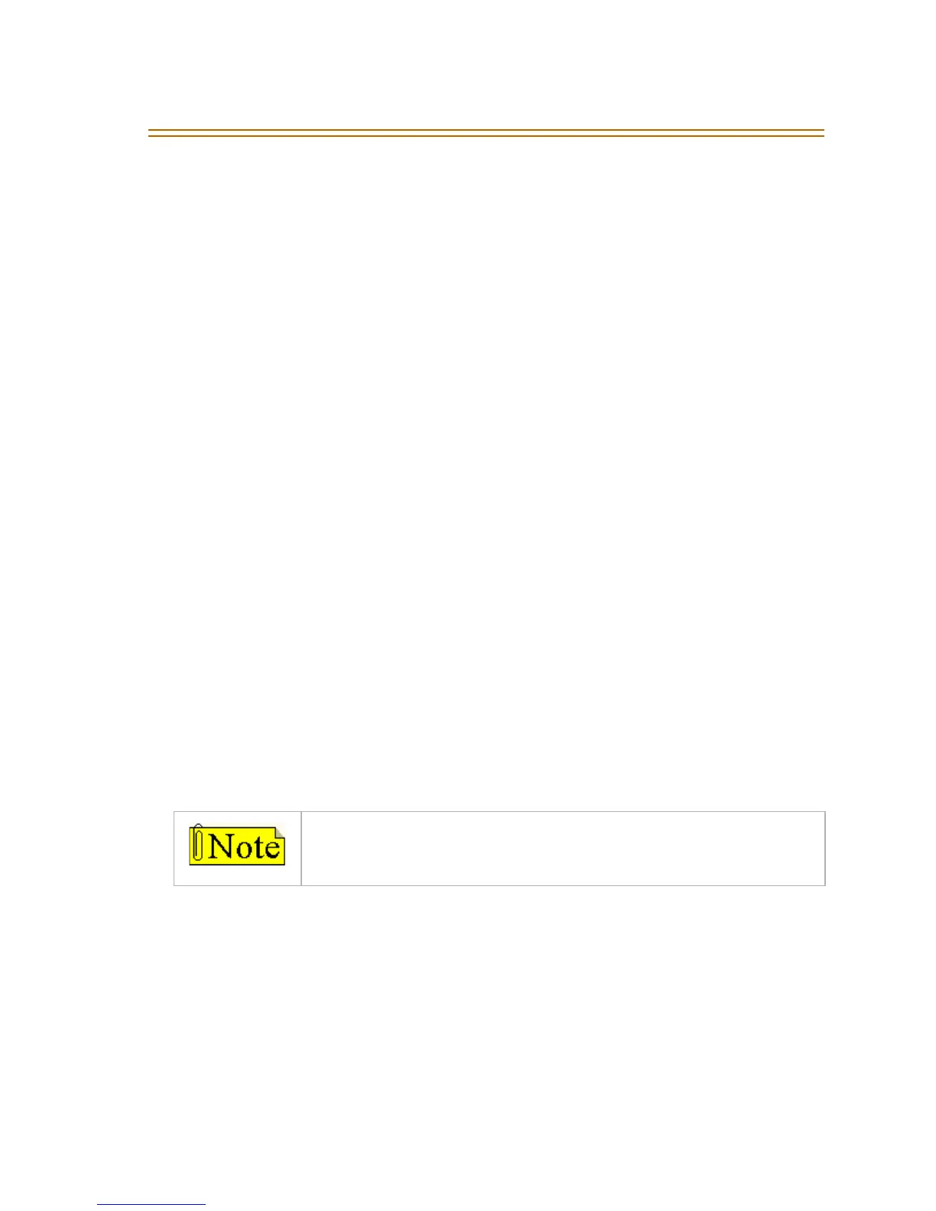Click the yellow Note icon
Viewport: 936px width, 1211px height.
[237, 846]
